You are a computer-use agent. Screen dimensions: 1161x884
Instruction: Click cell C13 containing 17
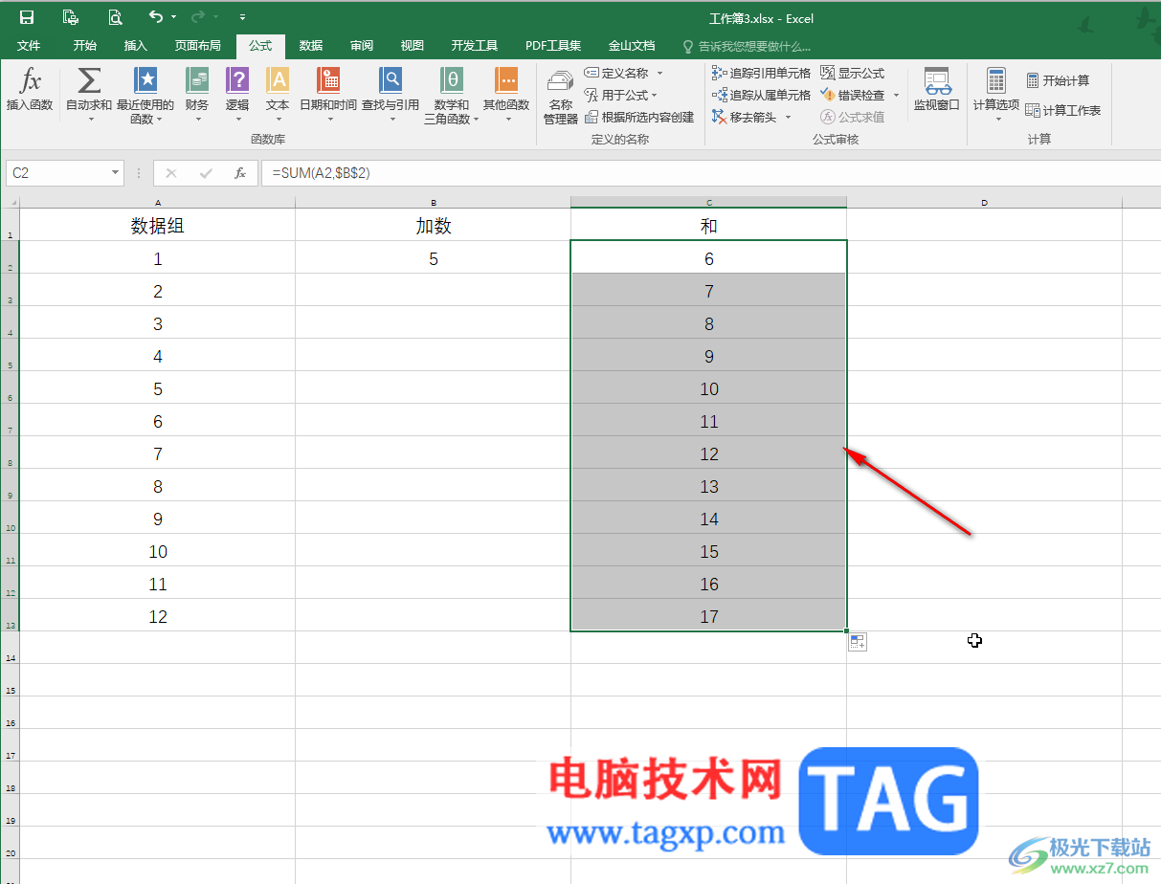[x=709, y=616]
